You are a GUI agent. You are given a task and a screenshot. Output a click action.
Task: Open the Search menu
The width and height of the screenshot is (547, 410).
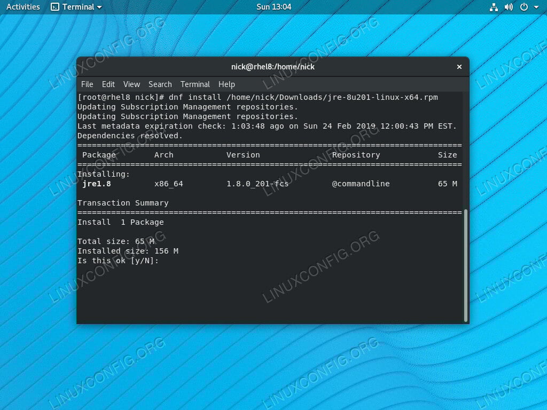160,84
